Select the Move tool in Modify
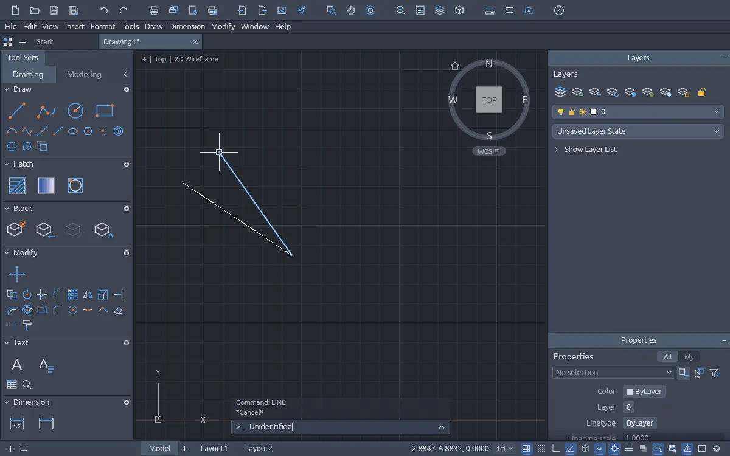 click(17, 274)
